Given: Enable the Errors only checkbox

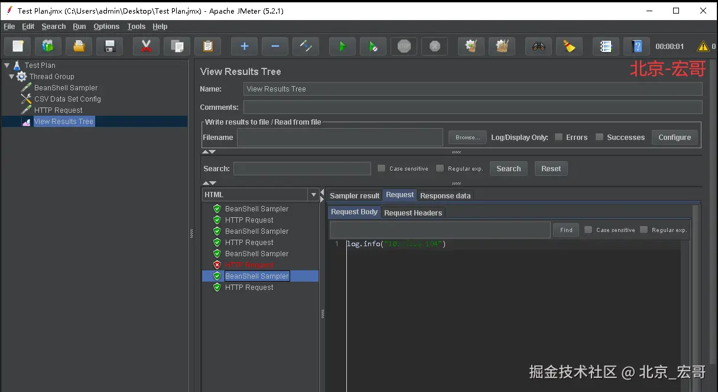Looking at the screenshot, I should 558,137.
